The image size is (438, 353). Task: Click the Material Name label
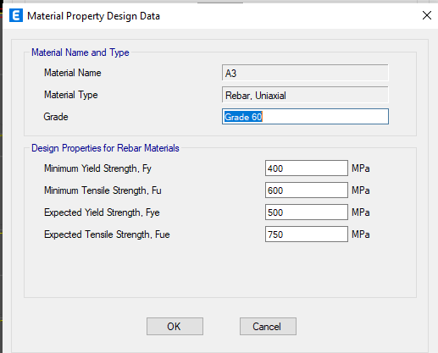pos(73,73)
